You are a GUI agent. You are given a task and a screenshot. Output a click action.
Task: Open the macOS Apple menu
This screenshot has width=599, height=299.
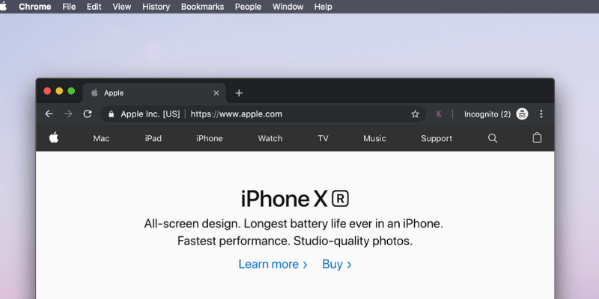pos(4,7)
